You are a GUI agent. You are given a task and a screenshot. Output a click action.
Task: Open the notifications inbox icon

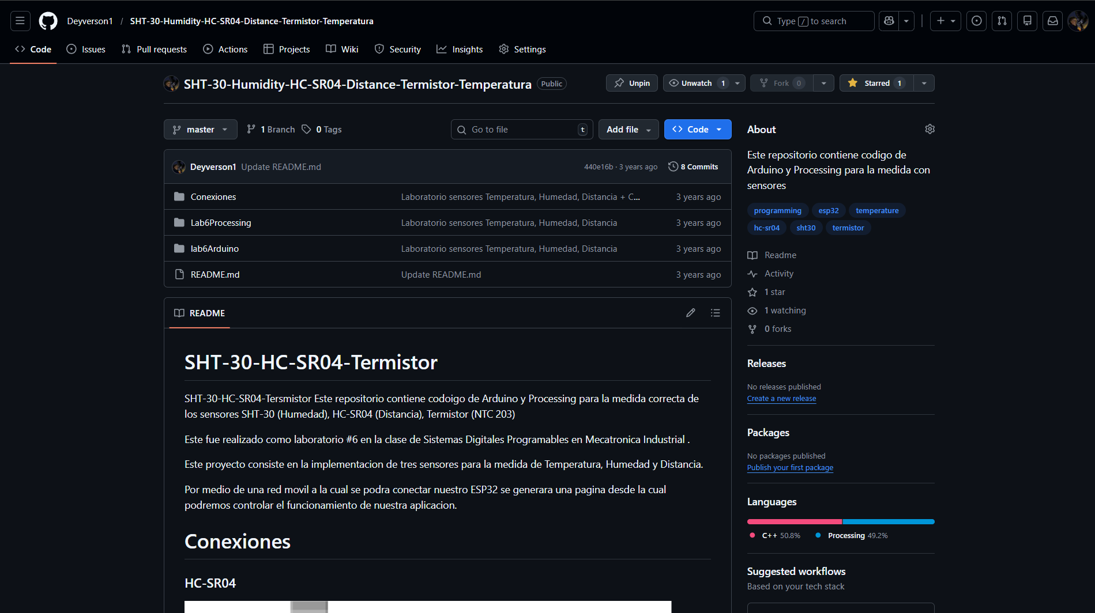pyautogui.click(x=1052, y=21)
